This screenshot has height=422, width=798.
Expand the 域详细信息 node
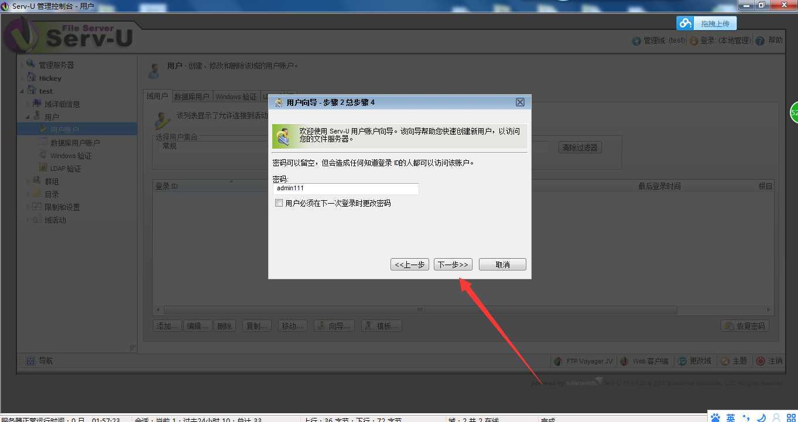point(28,104)
